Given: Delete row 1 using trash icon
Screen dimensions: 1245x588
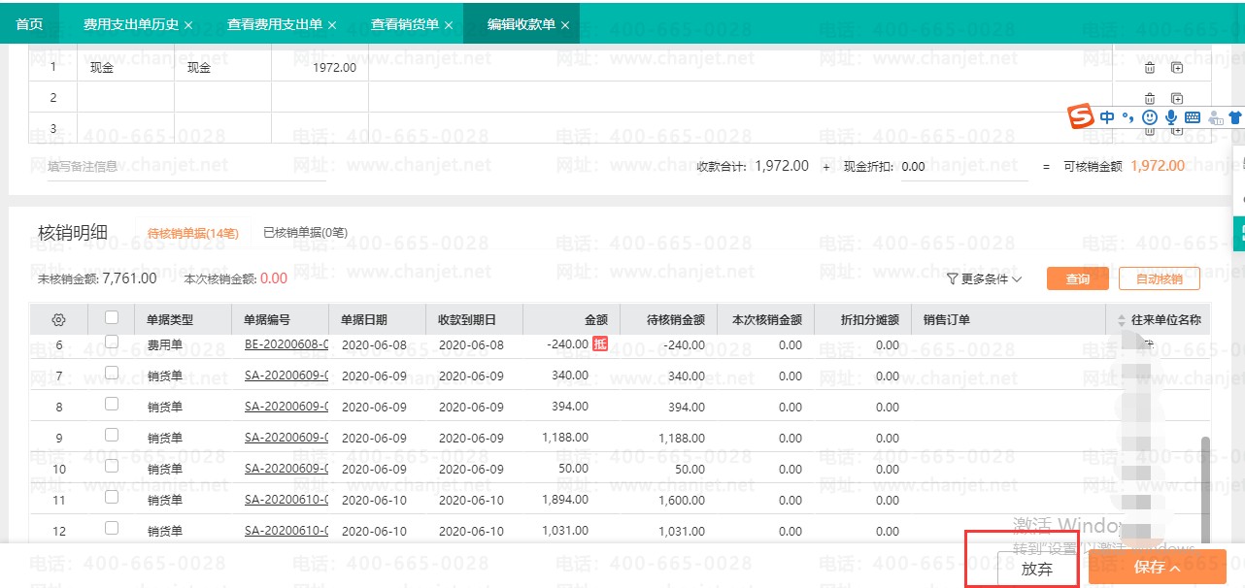Looking at the screenshot, I should (x=1149, y=68).
